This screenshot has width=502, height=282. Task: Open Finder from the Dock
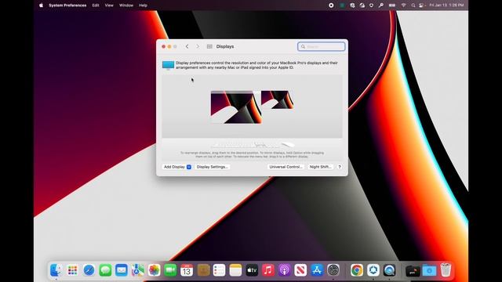[56, 270]
